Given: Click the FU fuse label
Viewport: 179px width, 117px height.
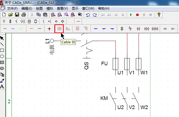Looking at the screenshot, I should [104, 64].
